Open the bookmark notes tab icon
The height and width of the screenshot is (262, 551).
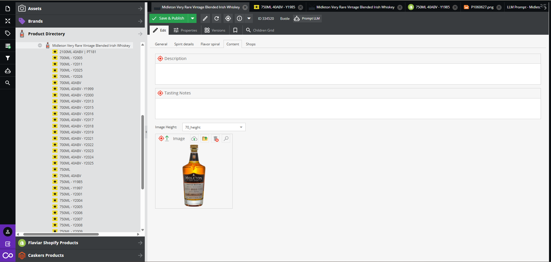pyautogui.click(x=235, y=30)
